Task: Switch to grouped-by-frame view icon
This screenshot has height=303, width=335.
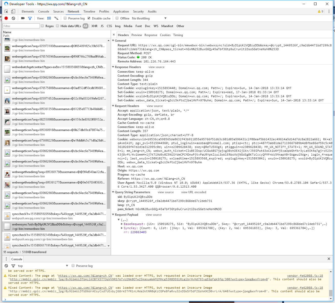Action: tap(56, 18)
